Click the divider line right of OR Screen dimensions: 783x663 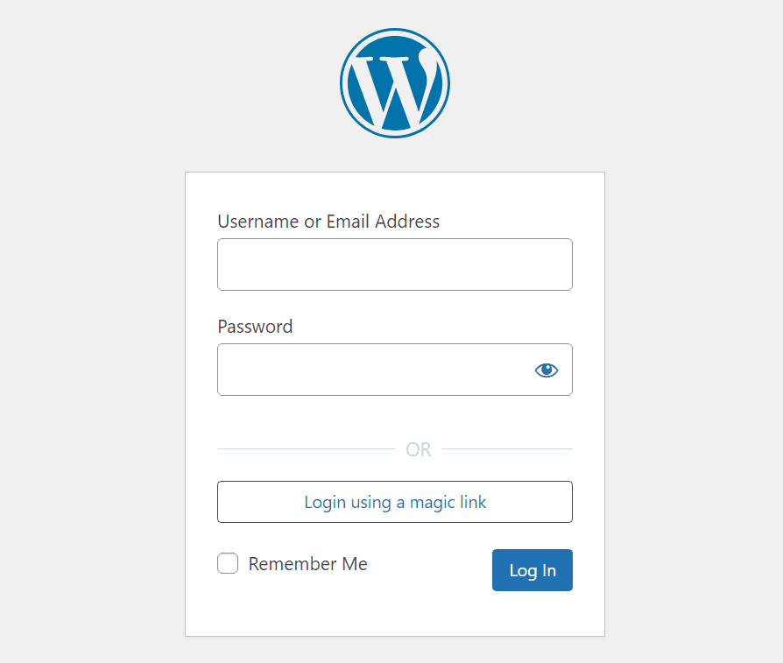point(507,448)
